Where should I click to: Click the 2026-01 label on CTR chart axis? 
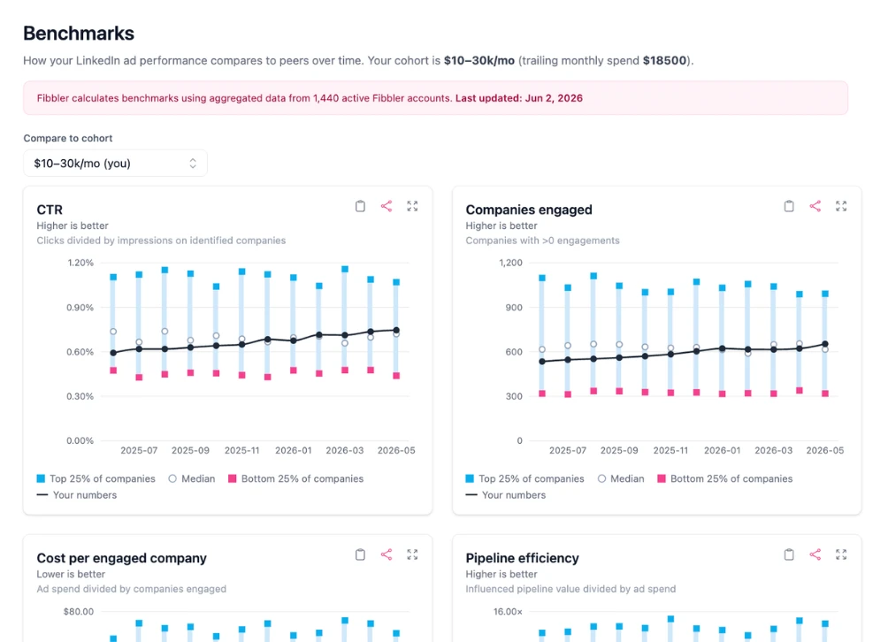294,450
